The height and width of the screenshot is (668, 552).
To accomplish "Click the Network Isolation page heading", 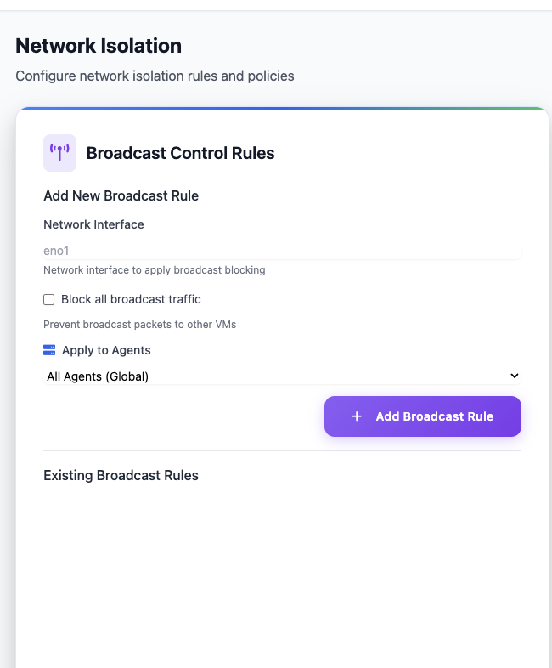I will 99,46.
